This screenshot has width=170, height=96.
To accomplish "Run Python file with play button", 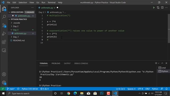I will 154,8.
